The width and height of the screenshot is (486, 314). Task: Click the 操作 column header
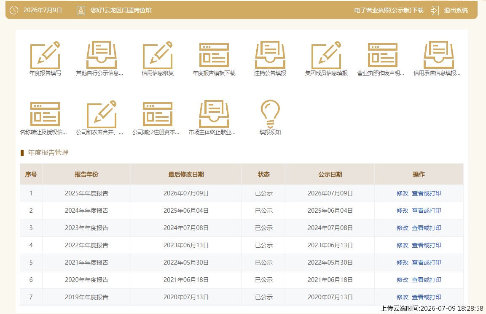tap(419, 174)
